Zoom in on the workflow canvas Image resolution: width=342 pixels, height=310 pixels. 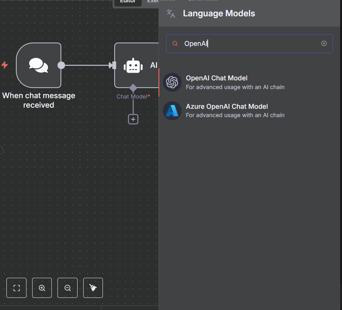pos(42,288)
